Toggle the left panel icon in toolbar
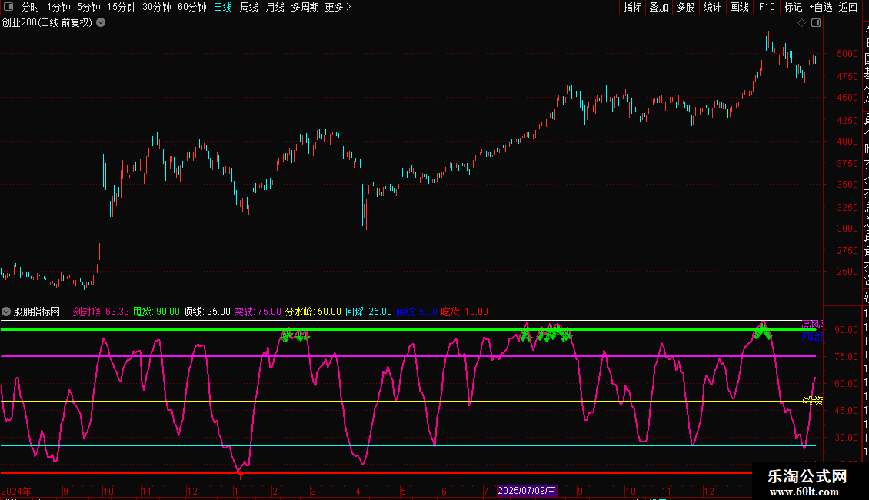This screenshot has height=500, width=869. pos(8,7)
